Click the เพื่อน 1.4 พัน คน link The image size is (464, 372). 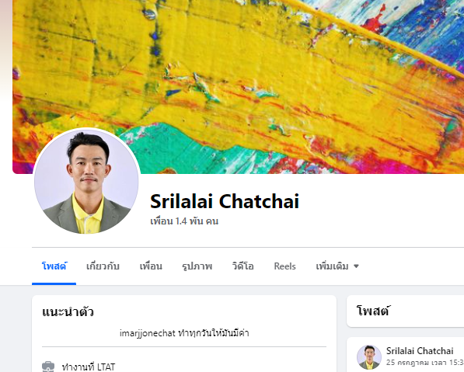(184, 221)
